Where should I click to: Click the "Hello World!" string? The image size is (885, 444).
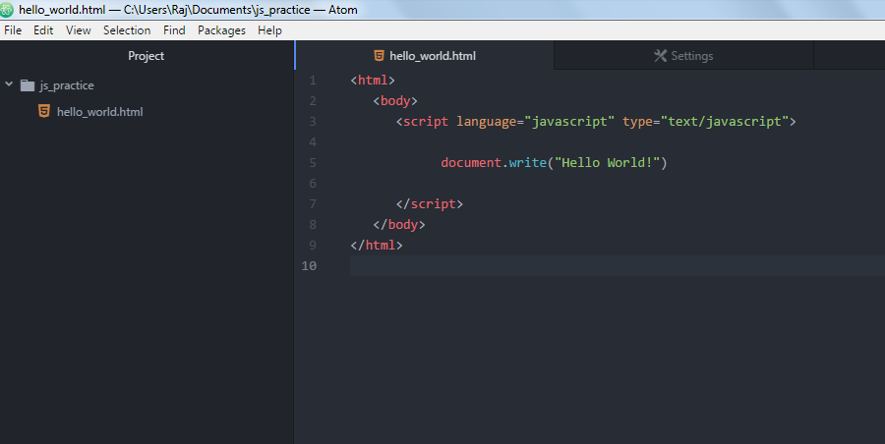click(608, 162)
